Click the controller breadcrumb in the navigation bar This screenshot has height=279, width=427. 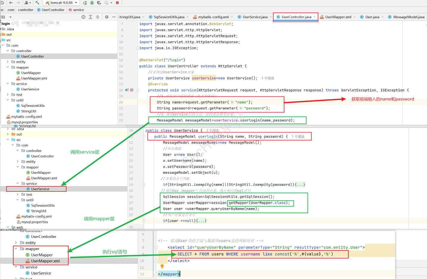pyautogui.click(x=26, y=10)
